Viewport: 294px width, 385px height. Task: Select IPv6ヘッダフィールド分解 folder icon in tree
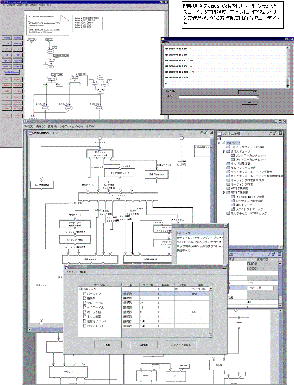tap(228, 147)
